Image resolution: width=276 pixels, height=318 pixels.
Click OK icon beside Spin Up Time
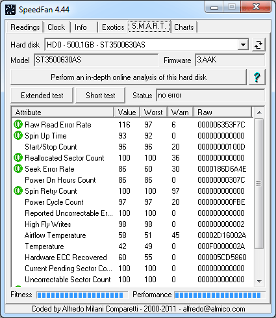pyautogui.click(x=18, y=135)
